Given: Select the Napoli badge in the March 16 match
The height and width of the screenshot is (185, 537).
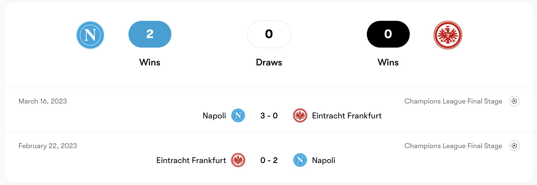Looking at the screenshot, I should pos(238,116).
